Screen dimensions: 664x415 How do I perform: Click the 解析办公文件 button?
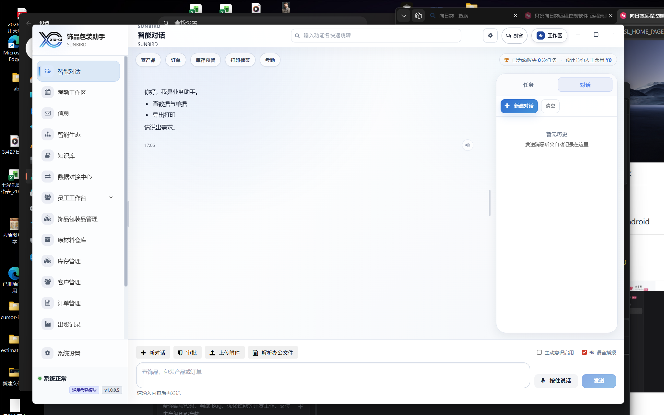click(x=273, y=352)
